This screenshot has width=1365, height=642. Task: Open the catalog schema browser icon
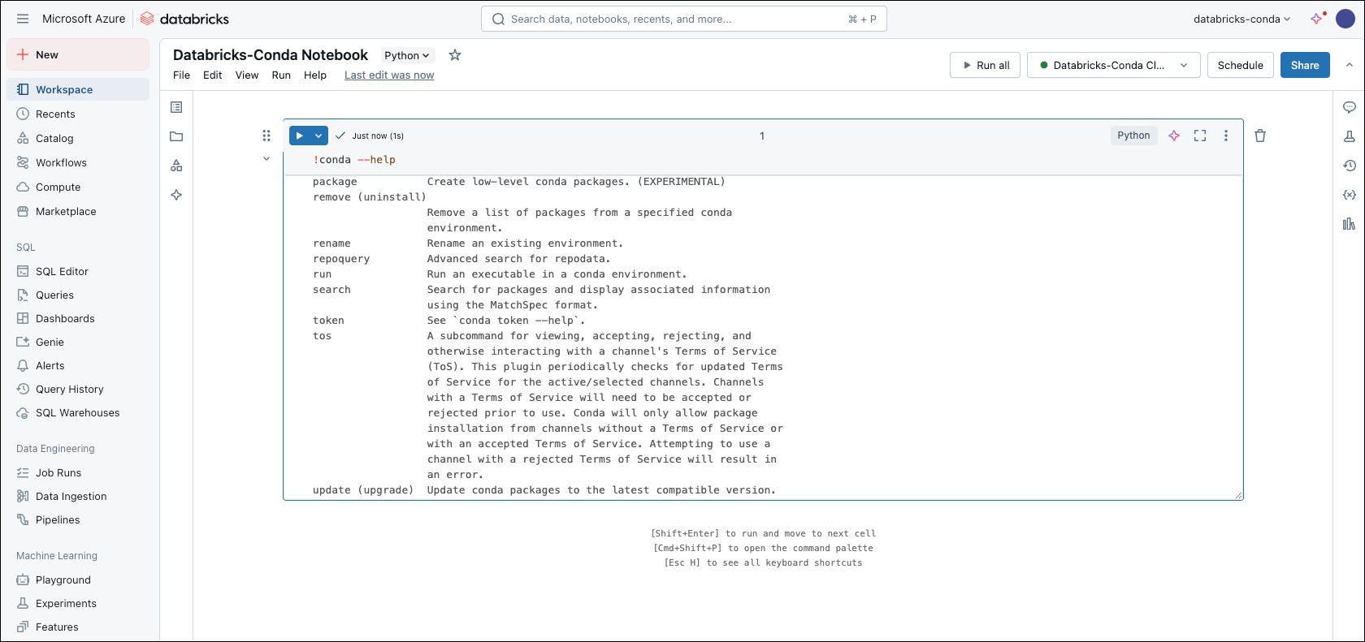[x=176, y=166]
